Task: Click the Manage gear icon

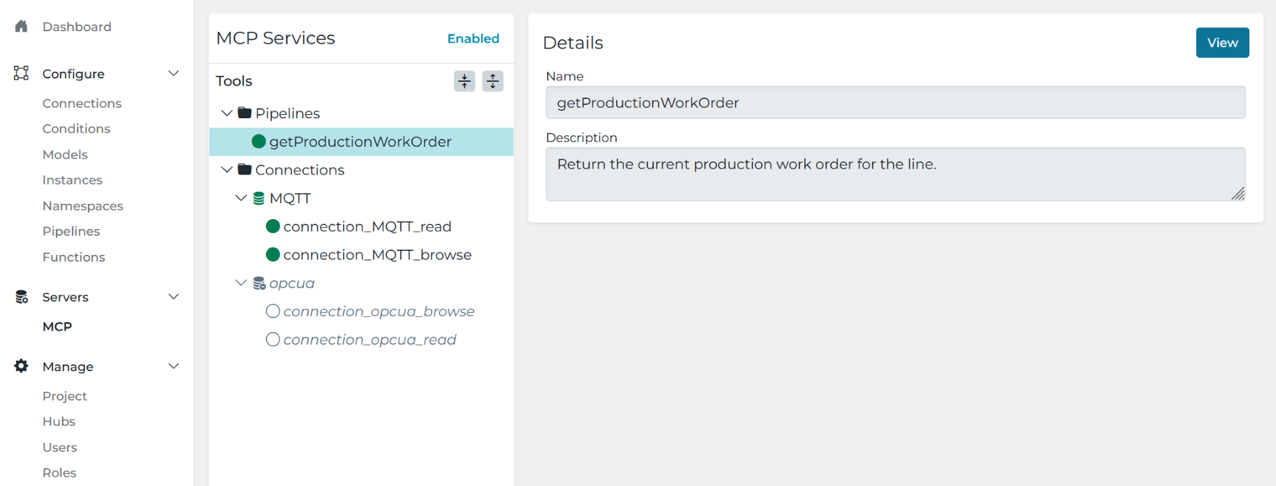Action: pos(21,366)
